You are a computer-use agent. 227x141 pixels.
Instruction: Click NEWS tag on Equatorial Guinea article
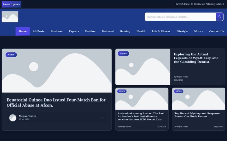click(x=11, y=55)
